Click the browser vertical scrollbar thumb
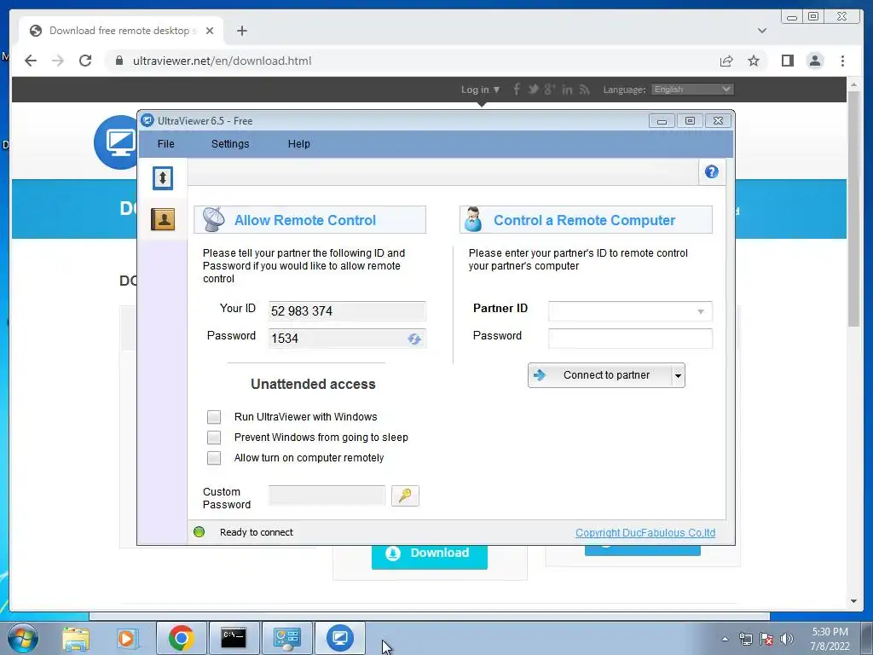 pos(853,209)
